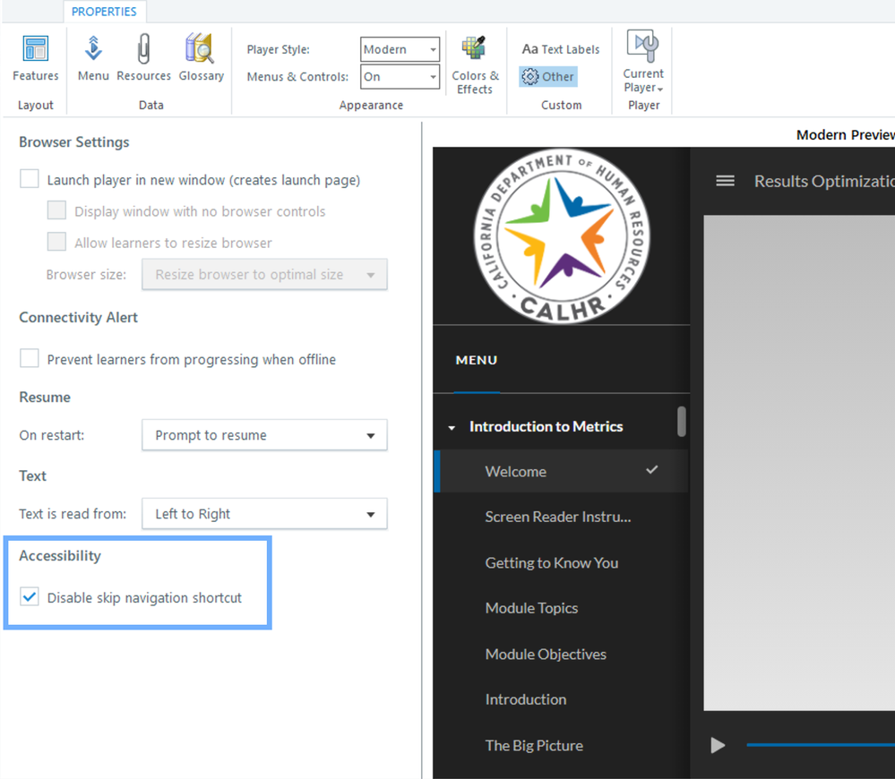The width and height of the screenshot is (895, 779).
Task: Click the CalHR logo in sidebar
Action: click(x=562, y=236)
